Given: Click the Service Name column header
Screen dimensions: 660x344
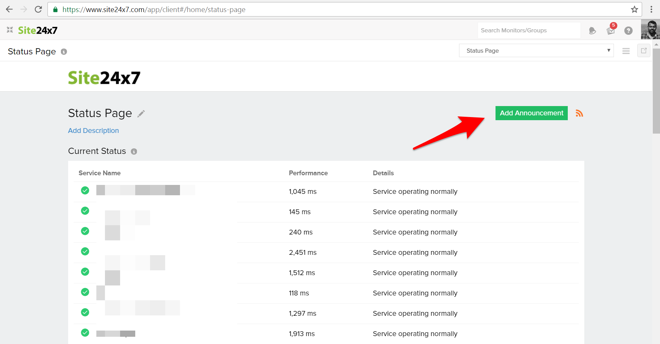Looking at the screenshot, I should 99,173.
